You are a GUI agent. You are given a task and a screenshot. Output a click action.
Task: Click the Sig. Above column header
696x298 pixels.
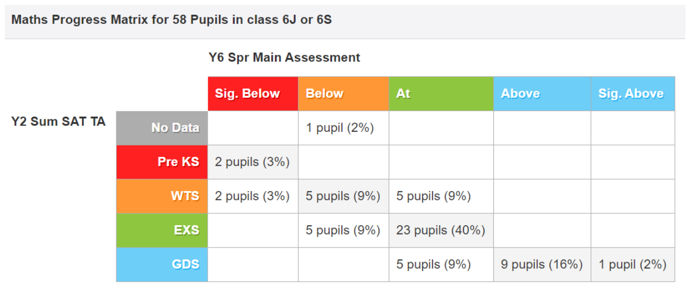pyautogui.click(x=633, y=94)
